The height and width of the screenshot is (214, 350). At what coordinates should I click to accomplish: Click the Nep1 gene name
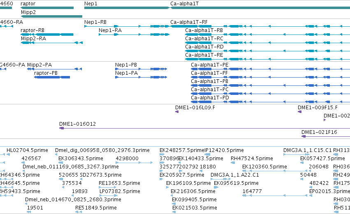coord(90,4)
